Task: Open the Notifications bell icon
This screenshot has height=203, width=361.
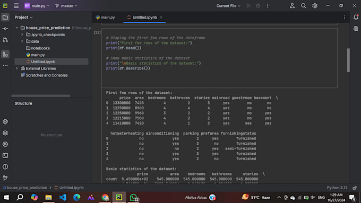Action: (356, 17)
